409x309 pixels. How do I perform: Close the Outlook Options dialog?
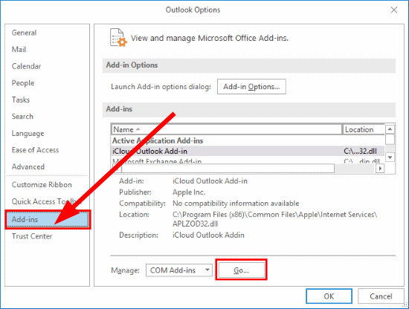pos(394,10)
